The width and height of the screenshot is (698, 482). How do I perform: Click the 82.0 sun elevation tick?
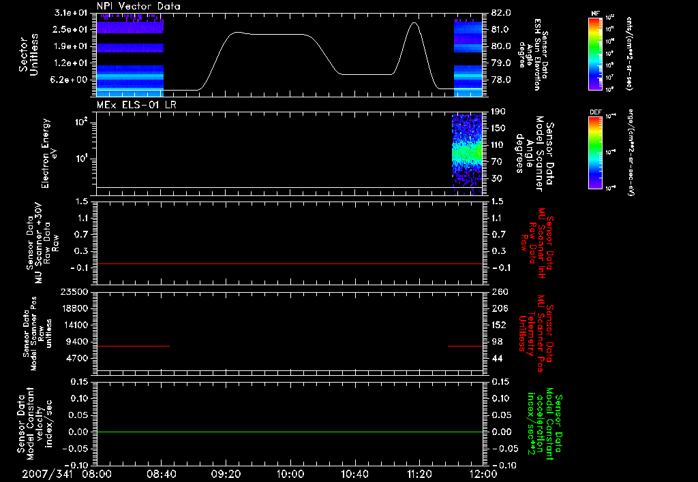tap(501, 13)
